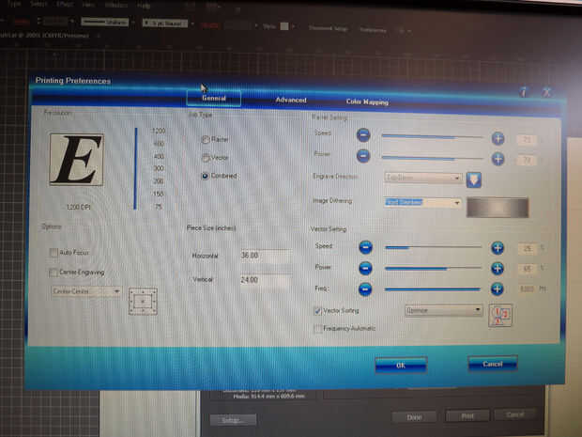The image size is (582, 437).
Task: Toggle the Auto Focus checkbox
Action: click(54, 253)
